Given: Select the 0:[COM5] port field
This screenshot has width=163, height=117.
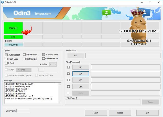Looking at the screenshot, I should [13, 45].
